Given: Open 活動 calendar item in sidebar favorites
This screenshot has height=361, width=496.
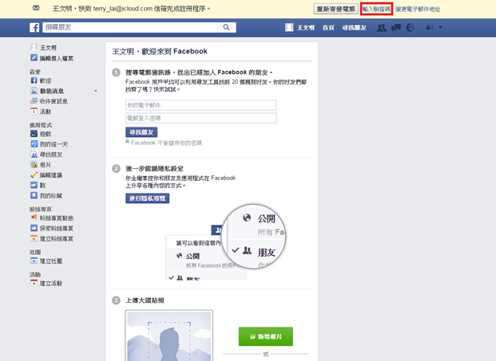Looking at the screenshot, I should [41, 112].
